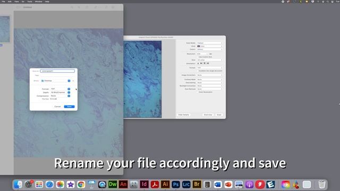This screenshot has width=340, height=191.
Task: Open the Window menu
Action: tap(39, 1)
